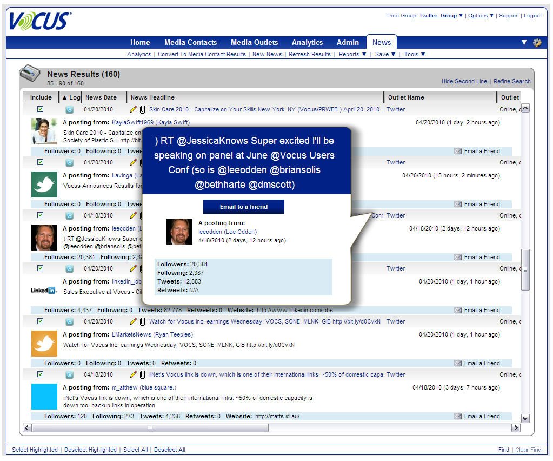
Task: Uncheck Include for the linkedin_jobs row
Action: pos(40,268)
